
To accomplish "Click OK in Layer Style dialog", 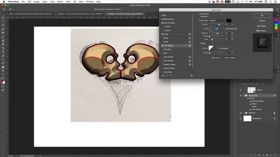I will [262, 16].
